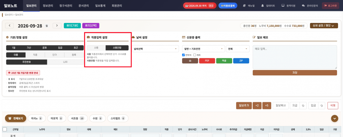Image resolution: width=343 pixels, height=137 pixels.
Task: Toggle the 계좌 checkbox
Action: 195,55
